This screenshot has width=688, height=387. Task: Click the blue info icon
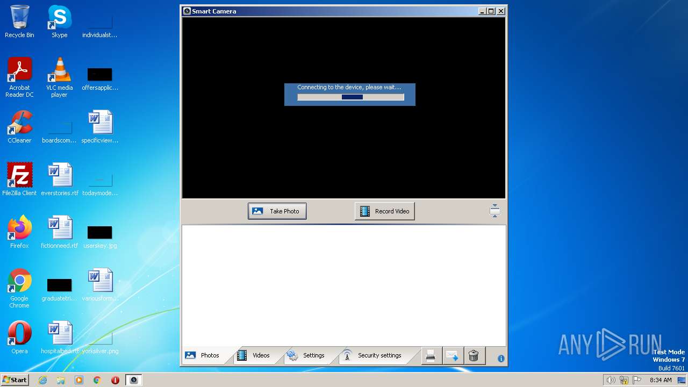(501, 359)
